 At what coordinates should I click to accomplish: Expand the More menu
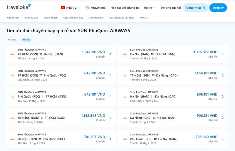click(144, 18)
